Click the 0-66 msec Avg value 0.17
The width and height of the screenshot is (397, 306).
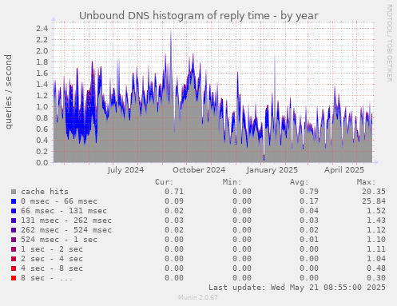click(309, 201)
